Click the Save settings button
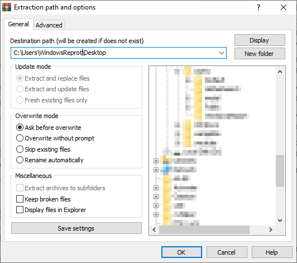The width and height of the screenshot is (297, 263). (76, 228)
